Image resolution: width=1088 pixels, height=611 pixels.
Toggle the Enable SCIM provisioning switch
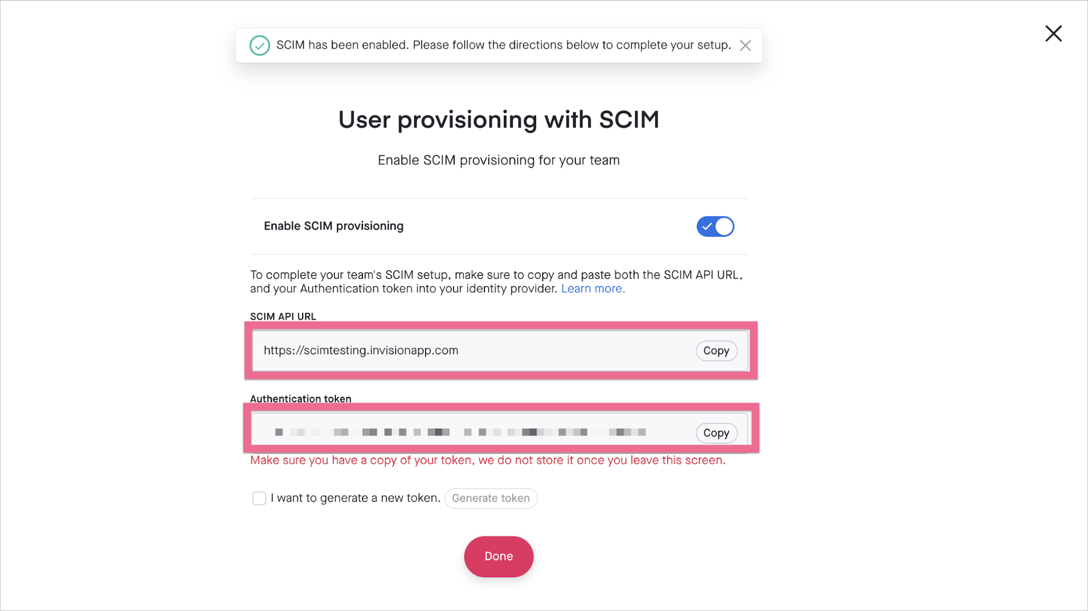point(715,226)
